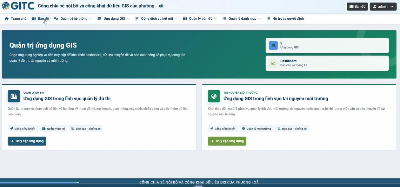The image size is (400, 187).
Task: Click the gears icon for Quản trị hệ thống
Action: pos(56,19)
